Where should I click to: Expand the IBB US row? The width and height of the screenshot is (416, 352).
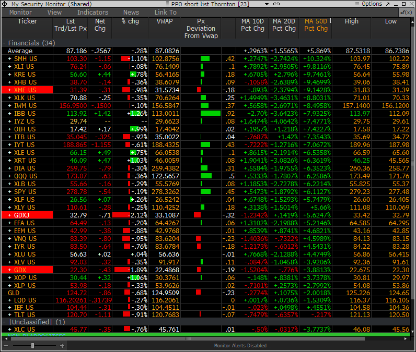(x=9, y=114)
